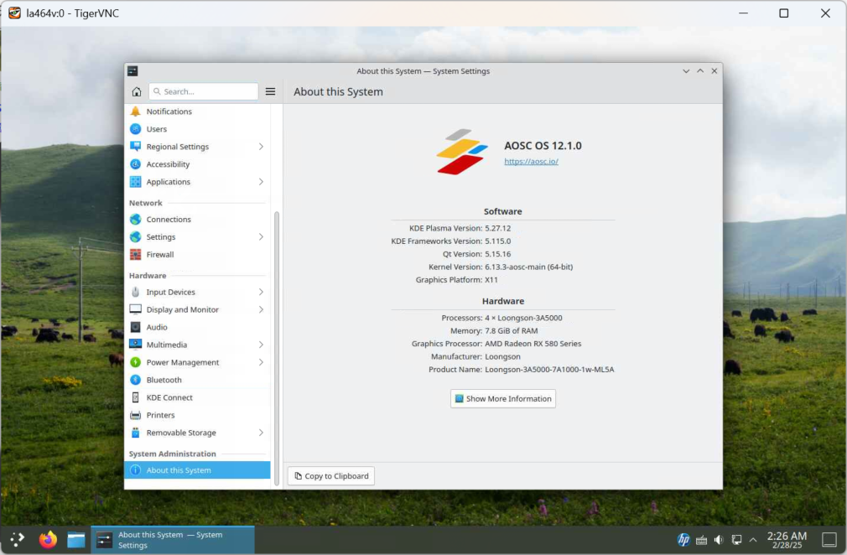This screenshot has height=555, width=847.
Task: Click Processors value 4 × Loongson-3A5000
Action: [x=523, y=318]
